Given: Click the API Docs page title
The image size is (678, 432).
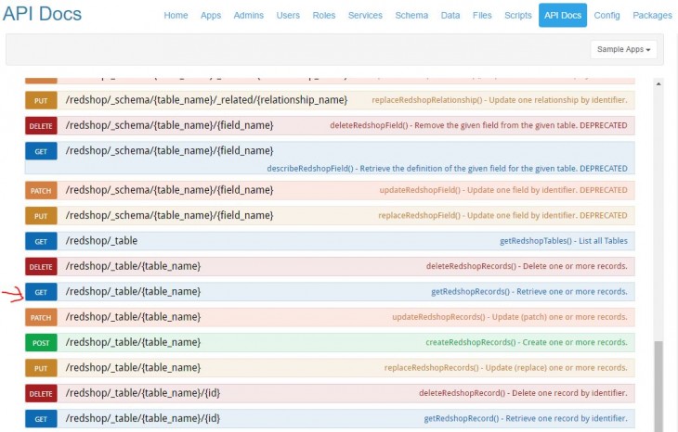Looking at the screenshot, I should point(43,15).
